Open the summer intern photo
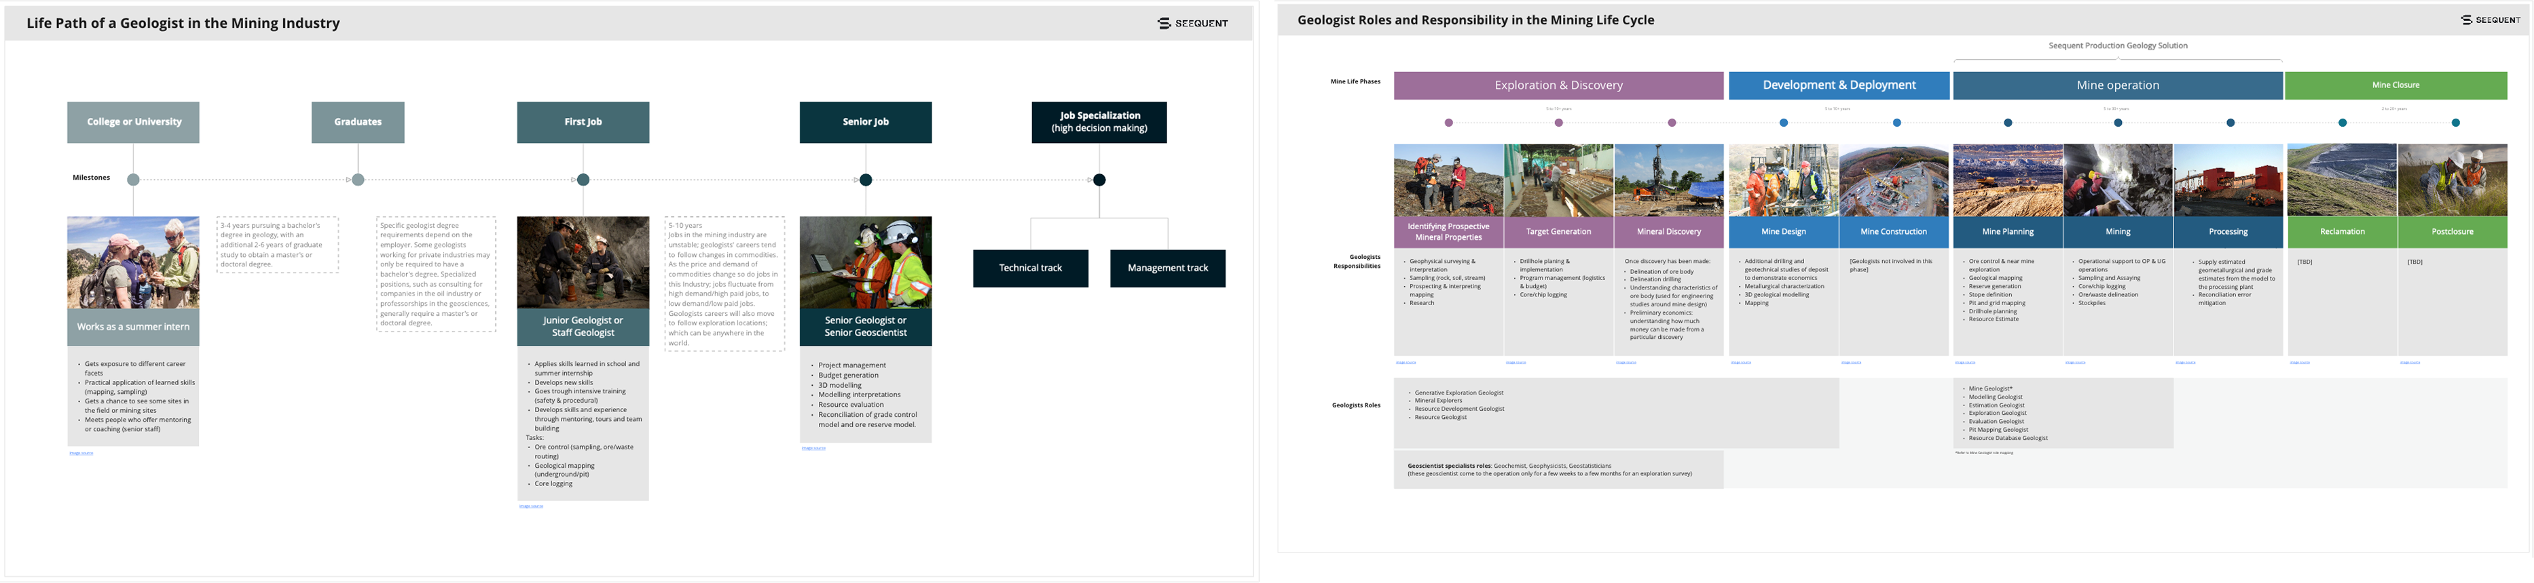 [134, 262]
